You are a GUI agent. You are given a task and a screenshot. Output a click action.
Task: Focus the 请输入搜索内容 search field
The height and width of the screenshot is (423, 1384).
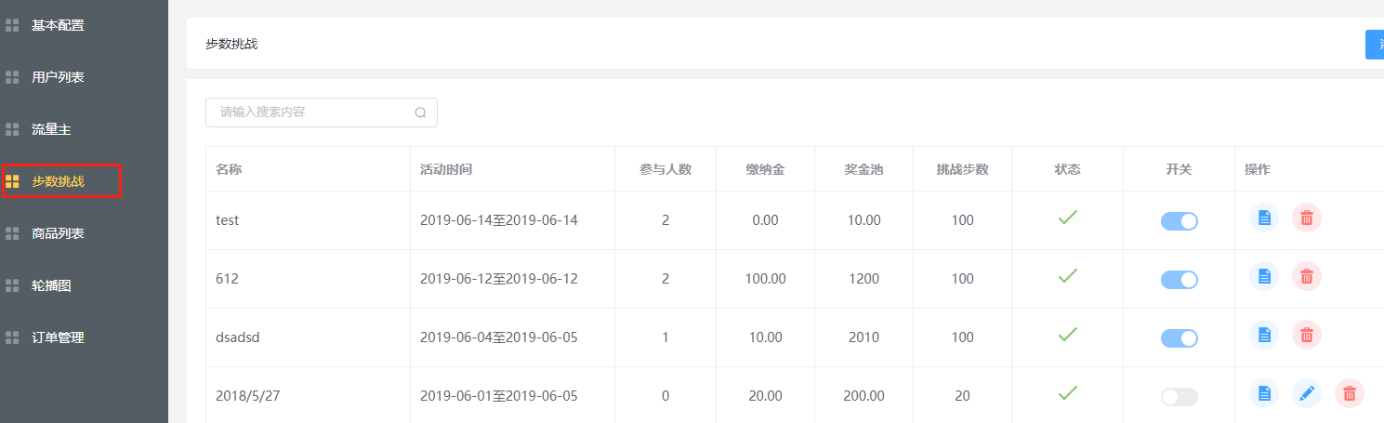coord(311,112)
